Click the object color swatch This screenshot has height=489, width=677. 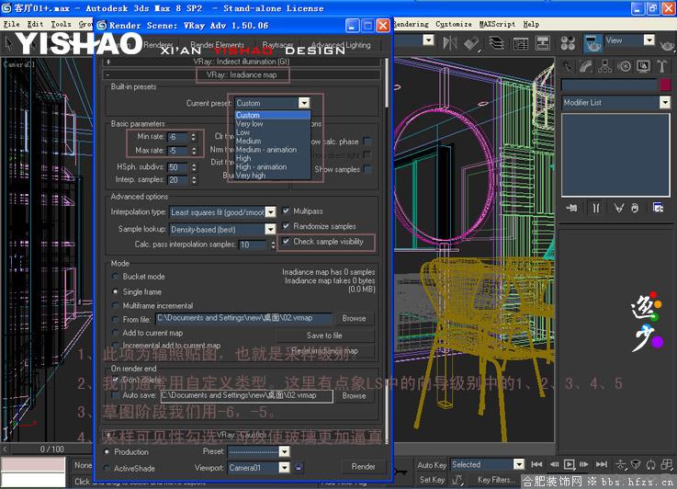(665, 85)
